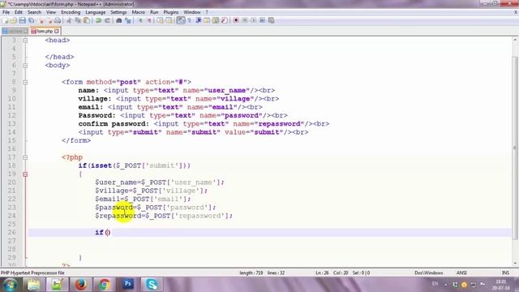
Task: Open the Document Map toolbar icon
Action: click(216, 20)
